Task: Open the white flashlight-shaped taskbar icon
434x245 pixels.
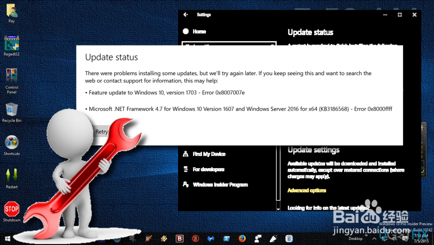Action: 274,238
